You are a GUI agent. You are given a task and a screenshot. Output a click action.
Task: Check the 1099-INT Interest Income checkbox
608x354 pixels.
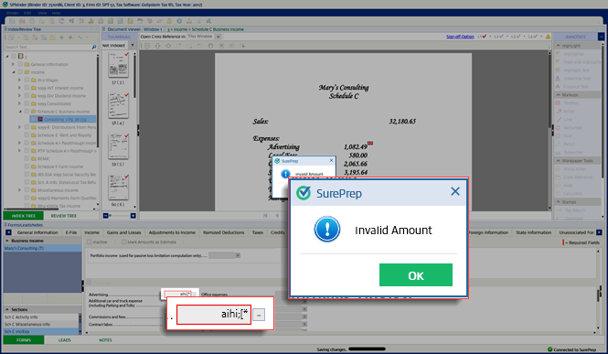point(27,88)
